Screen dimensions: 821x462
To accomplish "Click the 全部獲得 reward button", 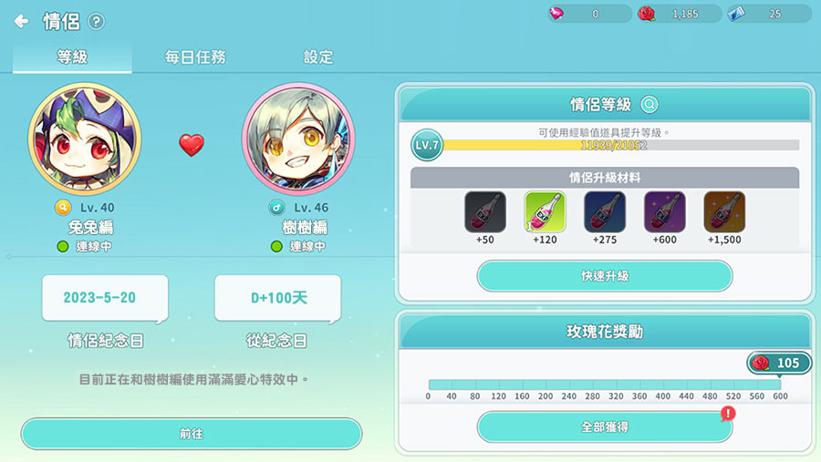I will (605, 427).
